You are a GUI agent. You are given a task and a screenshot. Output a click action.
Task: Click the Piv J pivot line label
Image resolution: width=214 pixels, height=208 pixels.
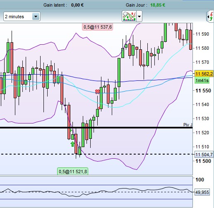click(x=188, y=125)
